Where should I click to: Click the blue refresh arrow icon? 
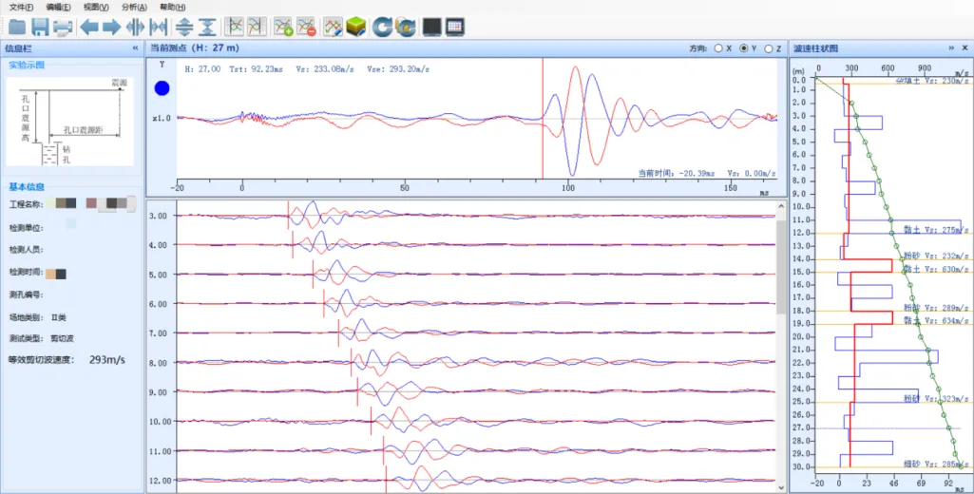coord(382,27)
